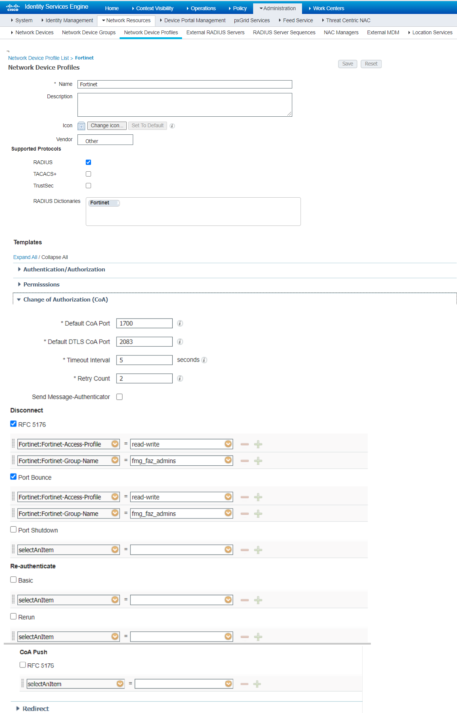Add row after Disconnect Fortinet-Group-Name attribute
Viewport: 457px width, 713px height.
(258, 461)
